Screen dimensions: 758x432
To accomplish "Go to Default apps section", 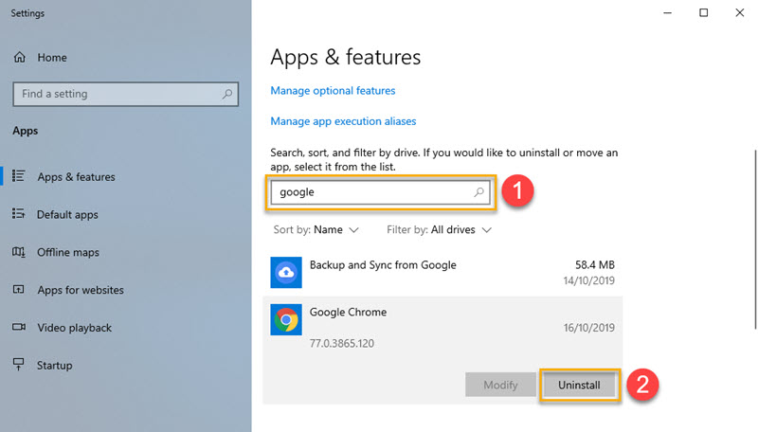I will click(67, 214).
